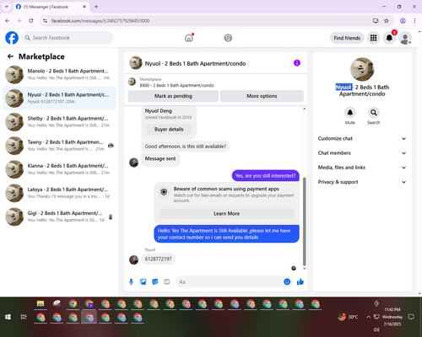This screenshot has height=337, width=422.
Task: Send a thumbs-up like
Action: 300,281
